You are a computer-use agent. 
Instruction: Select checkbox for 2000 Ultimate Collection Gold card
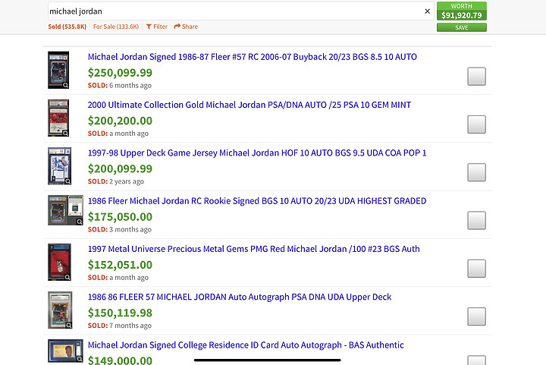click(x=476, y=124)
